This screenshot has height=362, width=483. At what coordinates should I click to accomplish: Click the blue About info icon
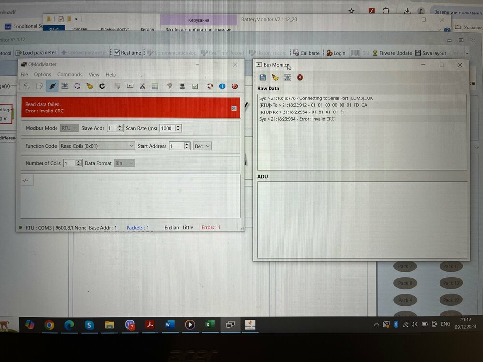pyautogui.click(x=222, y=86)
